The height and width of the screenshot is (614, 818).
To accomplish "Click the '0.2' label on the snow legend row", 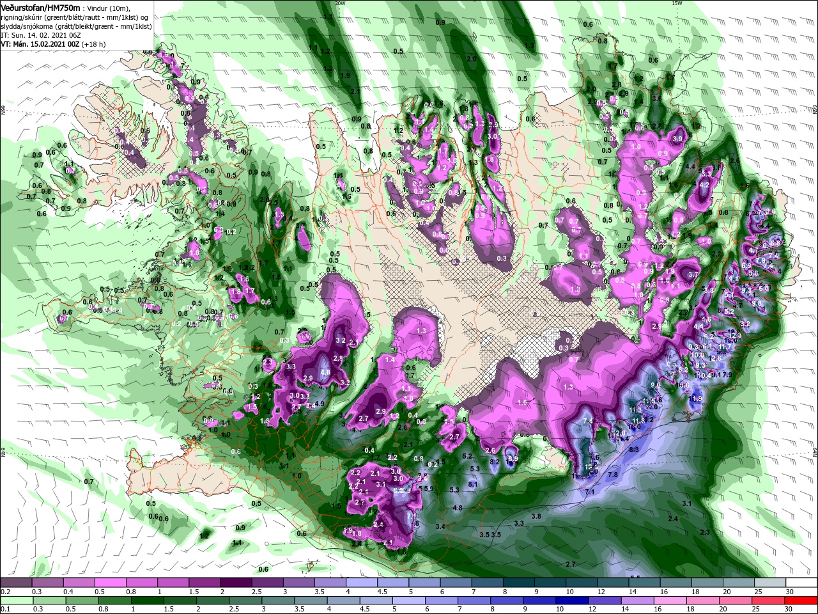I will click(5, 591).
